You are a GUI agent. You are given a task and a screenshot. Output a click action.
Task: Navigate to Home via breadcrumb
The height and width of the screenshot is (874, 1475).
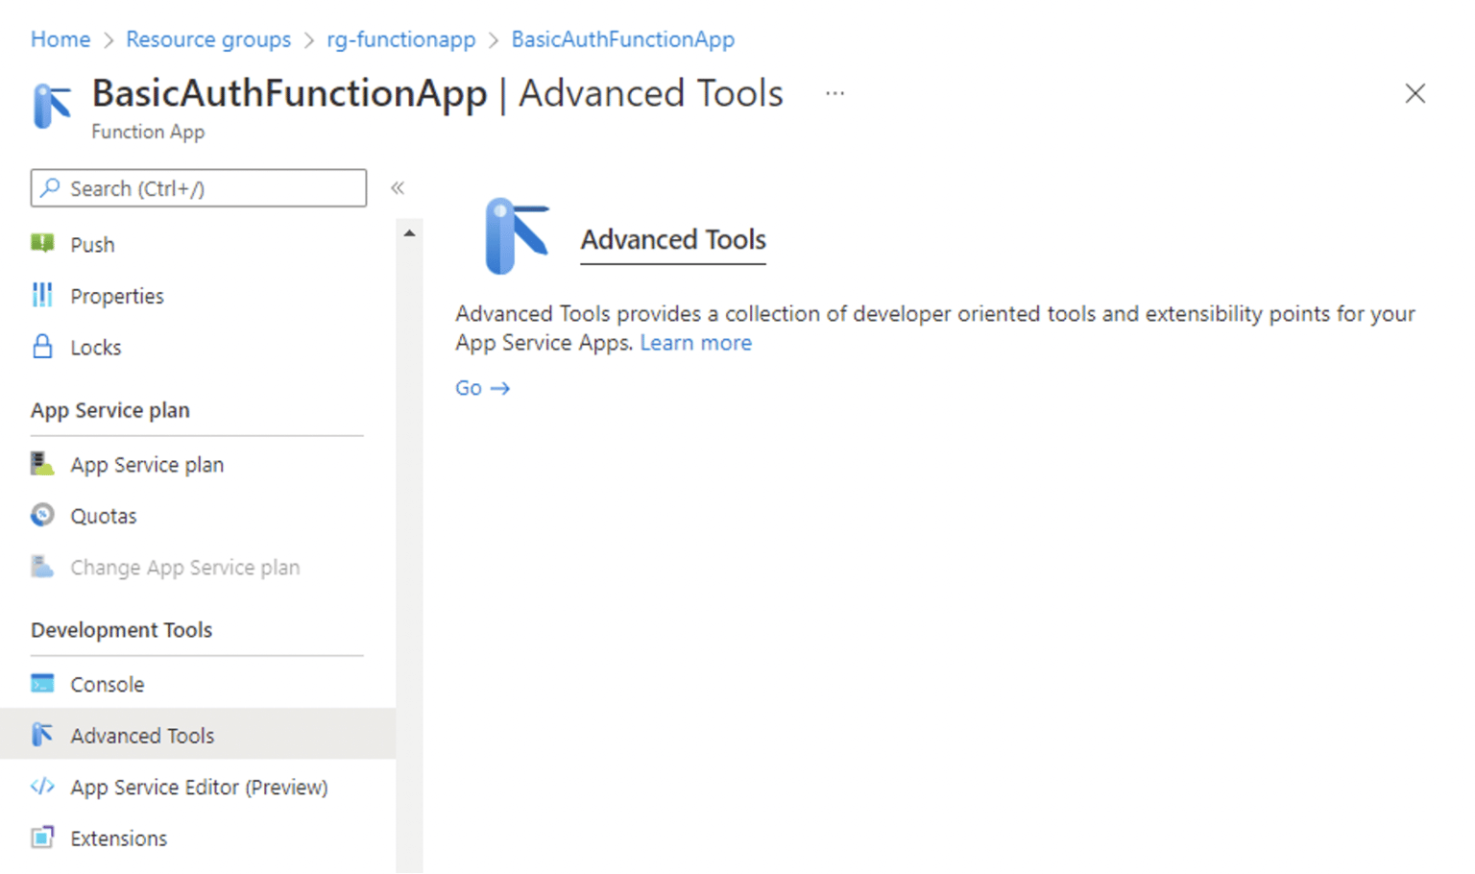point(60,38)
